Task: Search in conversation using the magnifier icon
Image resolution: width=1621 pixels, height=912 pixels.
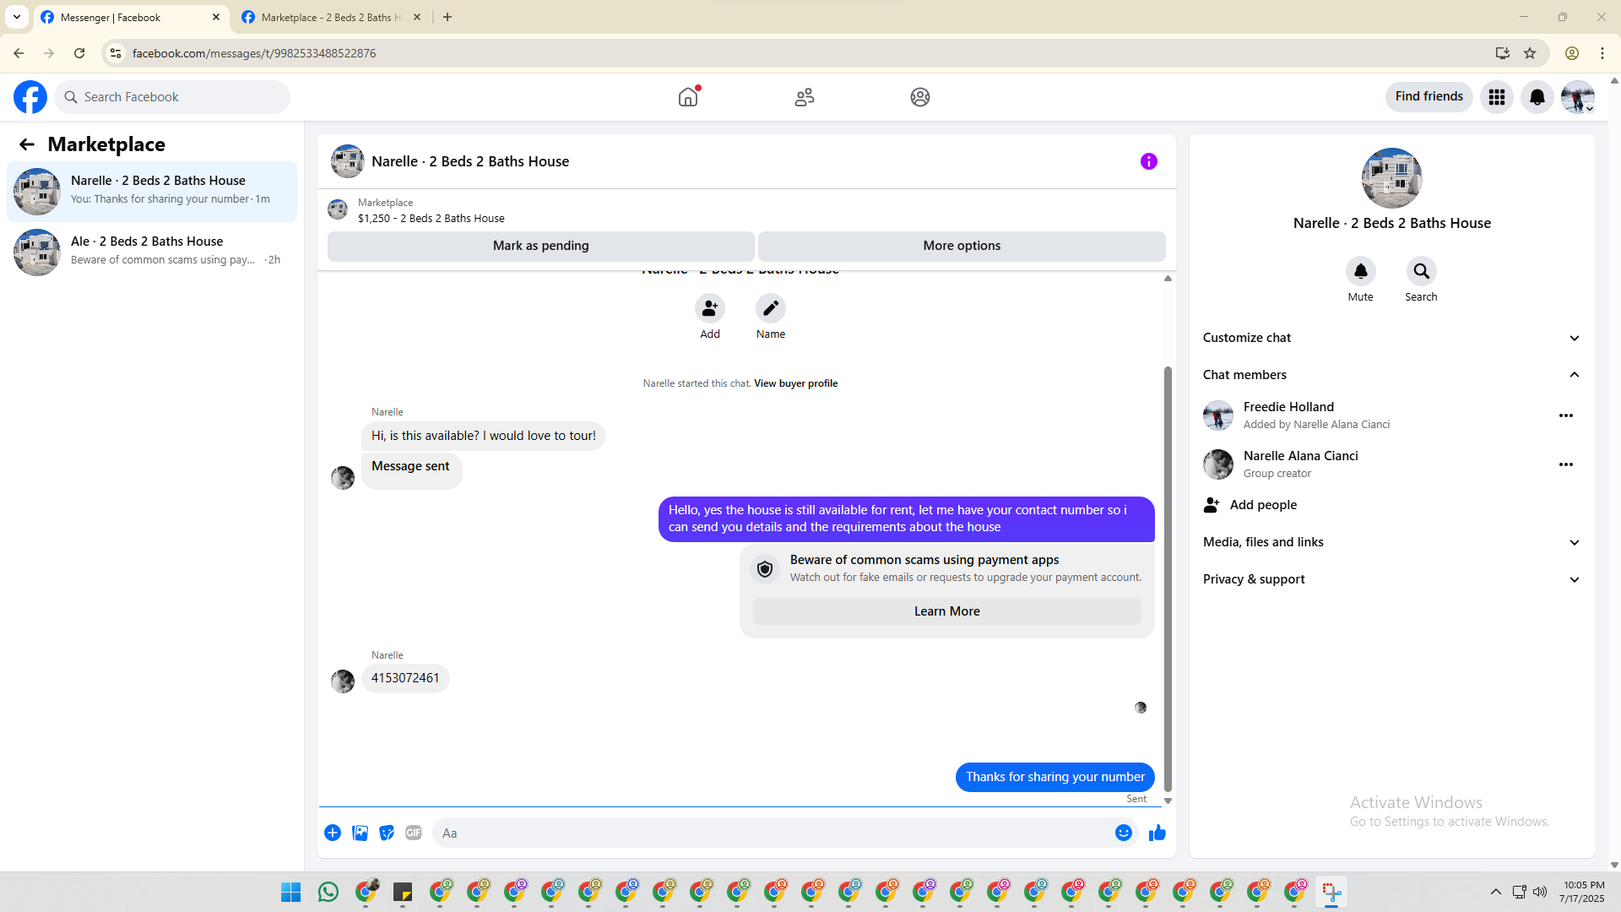Action: (x=1422, y=271)
